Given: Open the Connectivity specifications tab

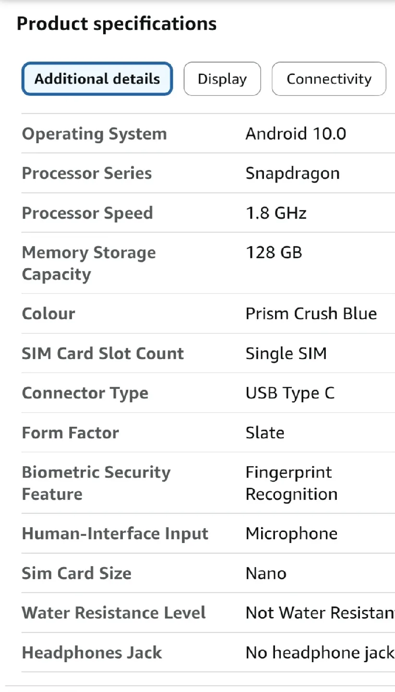Looking at the screenshot, I should click(328, 79).
